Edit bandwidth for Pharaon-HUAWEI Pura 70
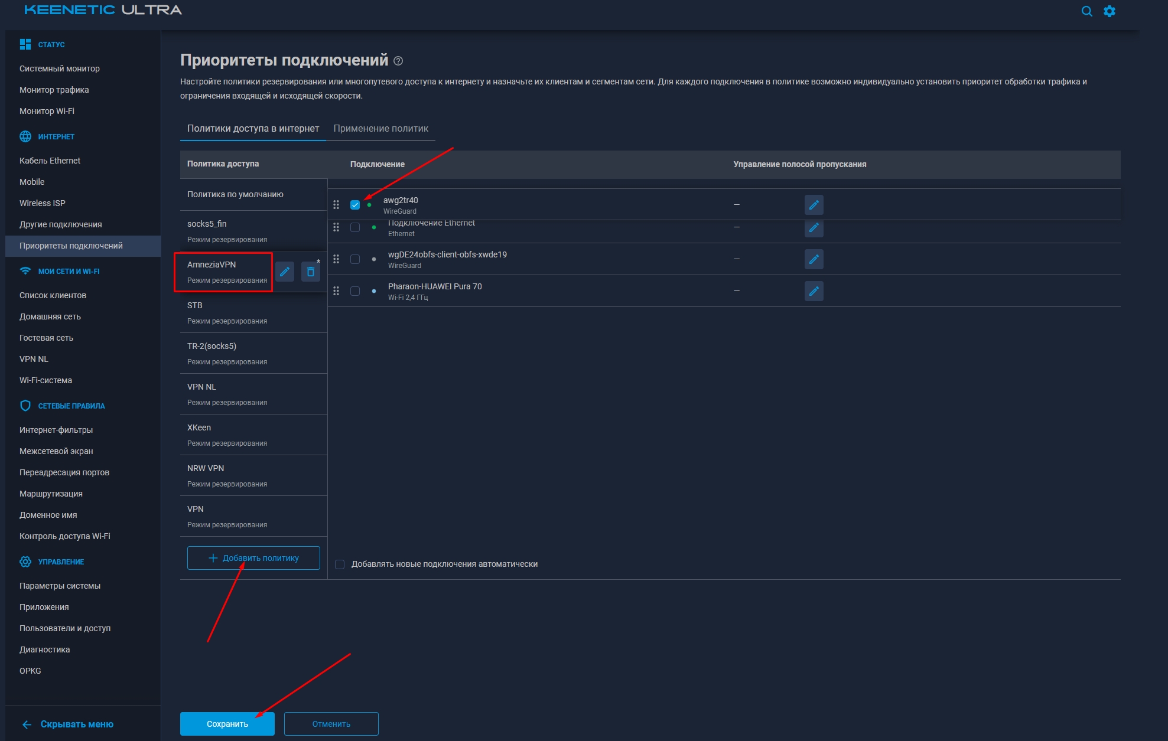The width and height of the screenshot is (1168, 741). click(814, 291)
